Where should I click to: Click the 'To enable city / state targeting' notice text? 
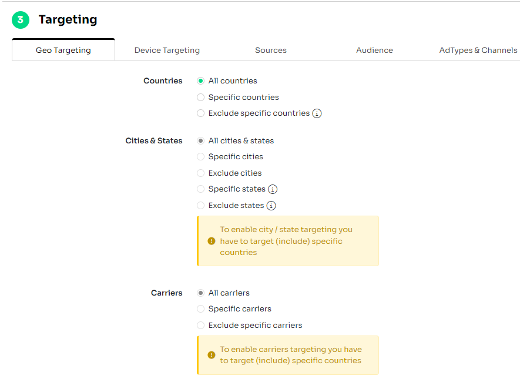[x=286, y=241]
